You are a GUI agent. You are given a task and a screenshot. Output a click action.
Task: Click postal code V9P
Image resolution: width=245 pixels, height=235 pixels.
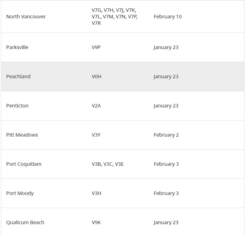[96, 47]
